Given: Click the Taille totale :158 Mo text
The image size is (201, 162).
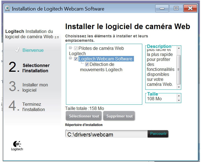Looking at the screenshot, I should (x=85, y=108).
